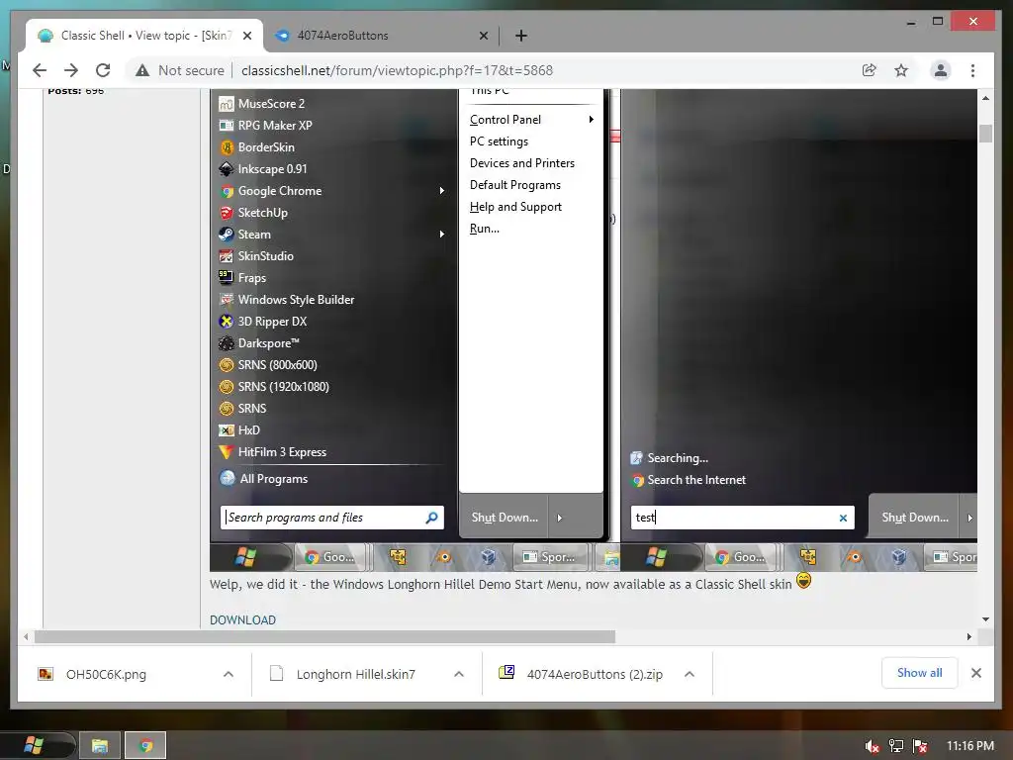The height and width of the screenshot is (760, 1013).
Task: Click the Action Center flag icon
Action: 921,746
